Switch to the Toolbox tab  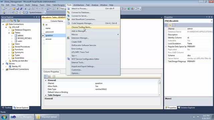point(7,108)
